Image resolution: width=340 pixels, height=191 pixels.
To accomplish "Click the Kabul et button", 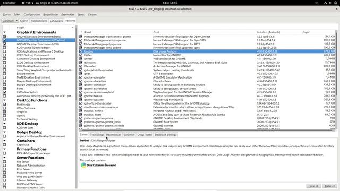I will pyautogui.click(x=329, y=186).
